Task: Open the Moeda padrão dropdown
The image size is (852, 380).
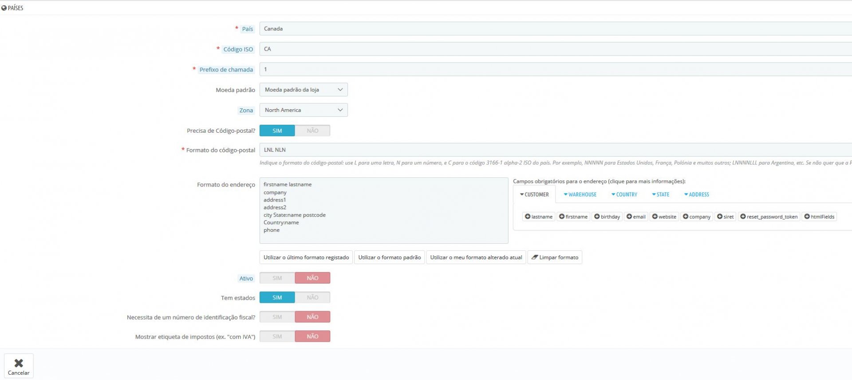Action: point(304,90)
